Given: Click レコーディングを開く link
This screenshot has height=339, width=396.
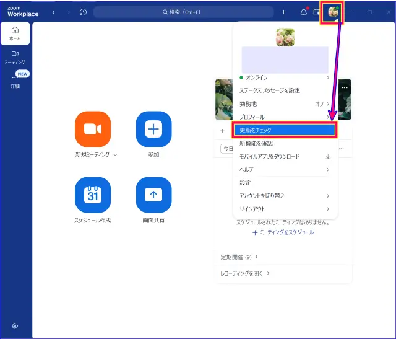Looking at the screenshot, I should (245, 273).
